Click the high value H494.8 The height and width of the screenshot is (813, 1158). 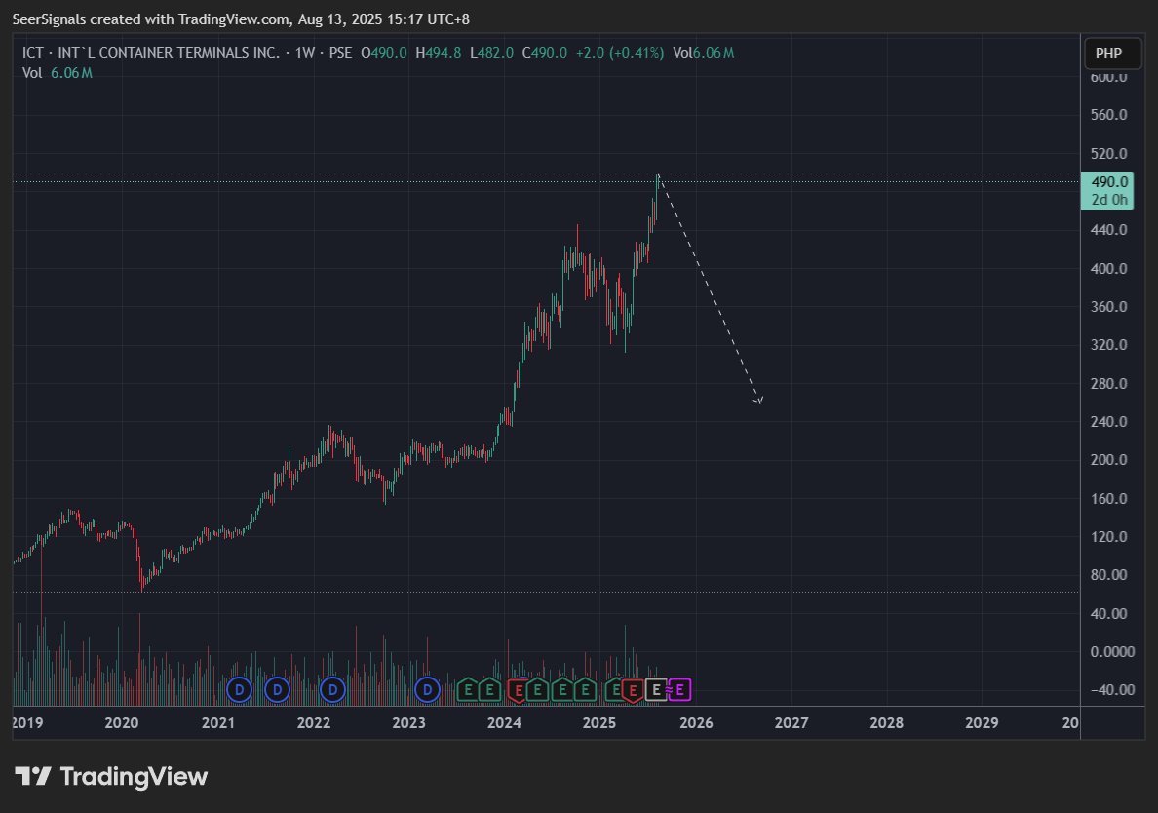pos(438,53)
